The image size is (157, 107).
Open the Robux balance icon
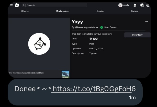click(x=142, y=5)
